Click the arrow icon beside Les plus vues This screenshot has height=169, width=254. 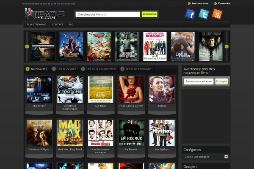pos(54,69)
